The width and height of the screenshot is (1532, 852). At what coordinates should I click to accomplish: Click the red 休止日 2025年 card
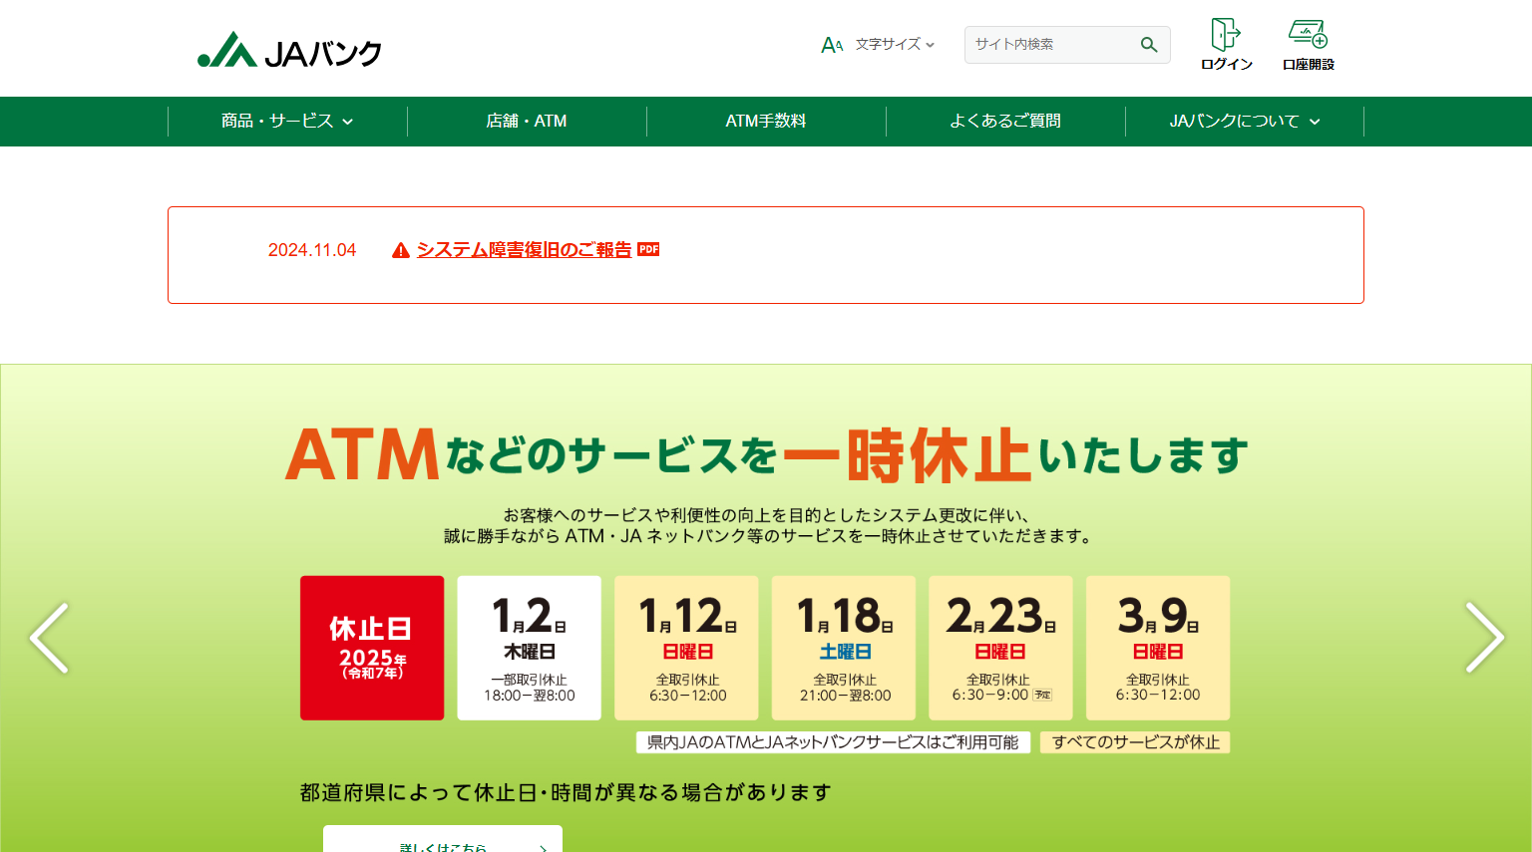point(372,648)
